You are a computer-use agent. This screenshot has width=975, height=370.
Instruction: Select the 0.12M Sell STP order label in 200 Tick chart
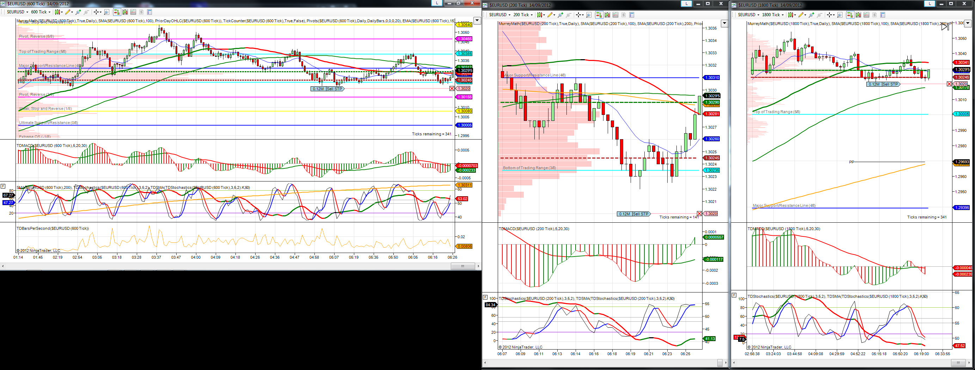(633, 214)
